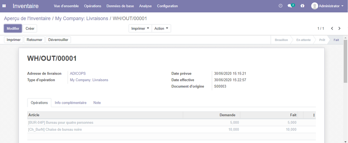Screen dimensions: 348x143
Task: Switch to the Info complémentaire tab
Action: click(x=71, y=103)
